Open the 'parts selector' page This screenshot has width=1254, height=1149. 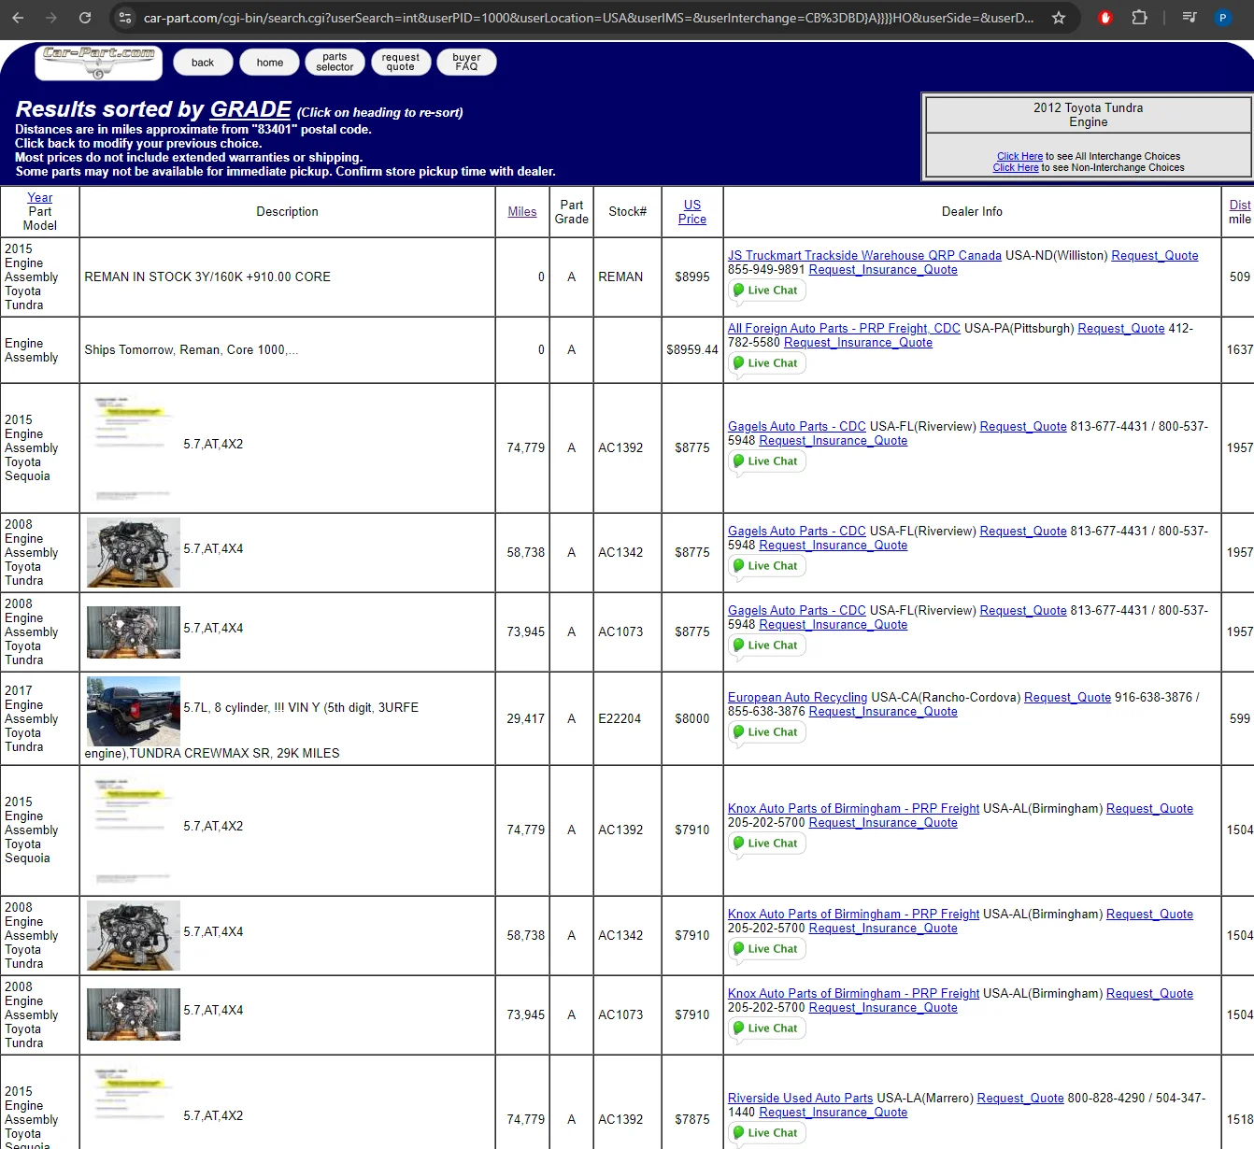point(335,63)
